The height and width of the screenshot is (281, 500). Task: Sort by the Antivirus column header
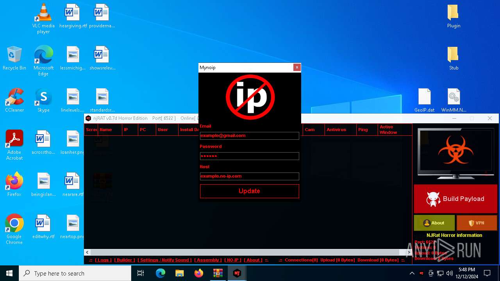tap(341, 130)
